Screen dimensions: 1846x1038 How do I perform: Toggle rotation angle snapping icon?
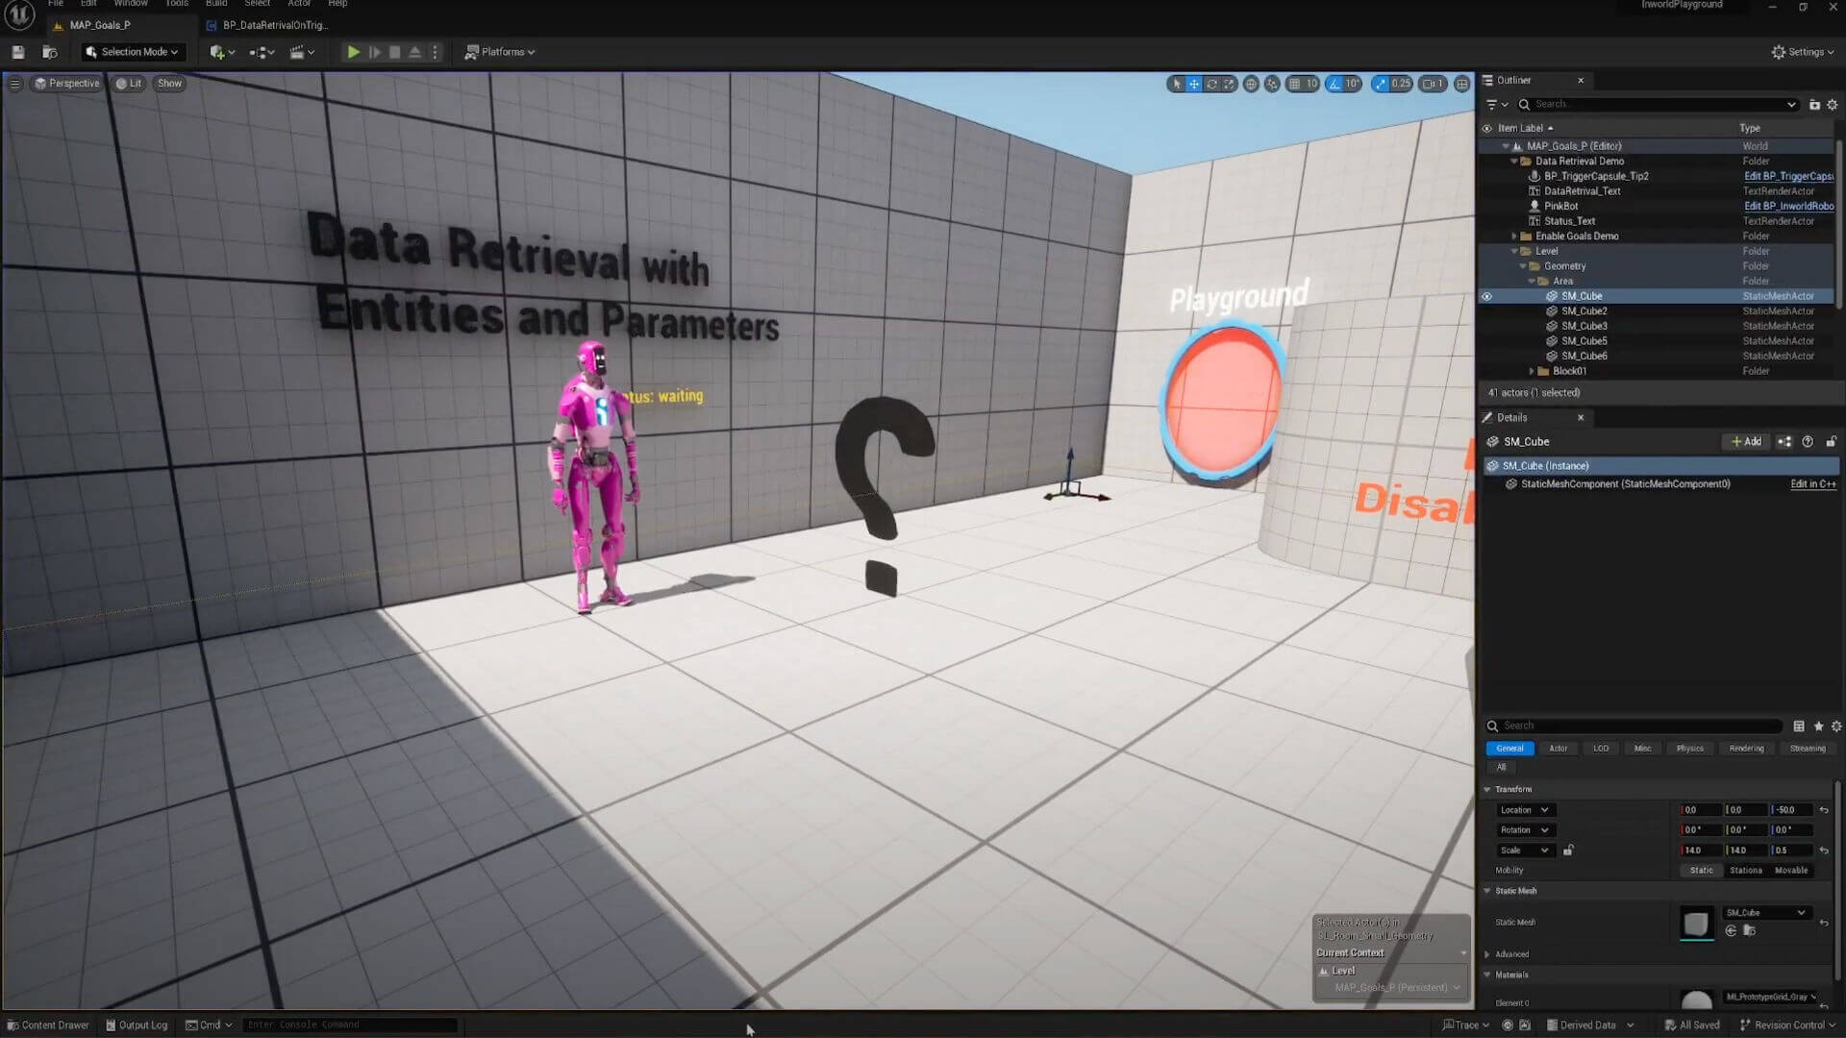tap(1334, 84)
